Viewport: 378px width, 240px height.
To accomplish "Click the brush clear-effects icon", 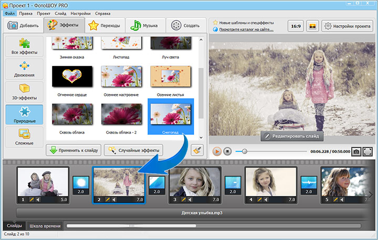I will (x=197, y=150).
